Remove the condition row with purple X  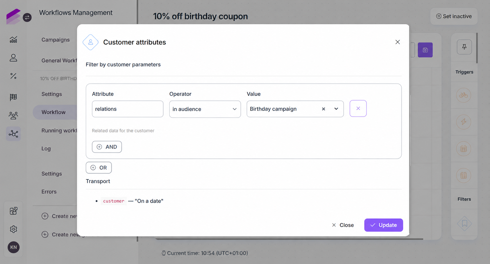[358, 108]
